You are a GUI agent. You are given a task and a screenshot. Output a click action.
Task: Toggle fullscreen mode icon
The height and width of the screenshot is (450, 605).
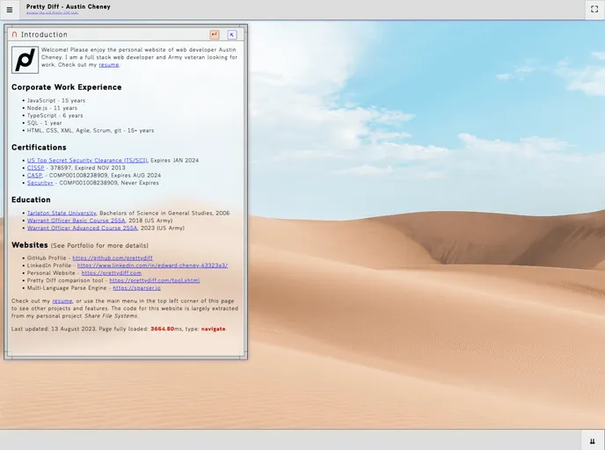pos(594,10)
